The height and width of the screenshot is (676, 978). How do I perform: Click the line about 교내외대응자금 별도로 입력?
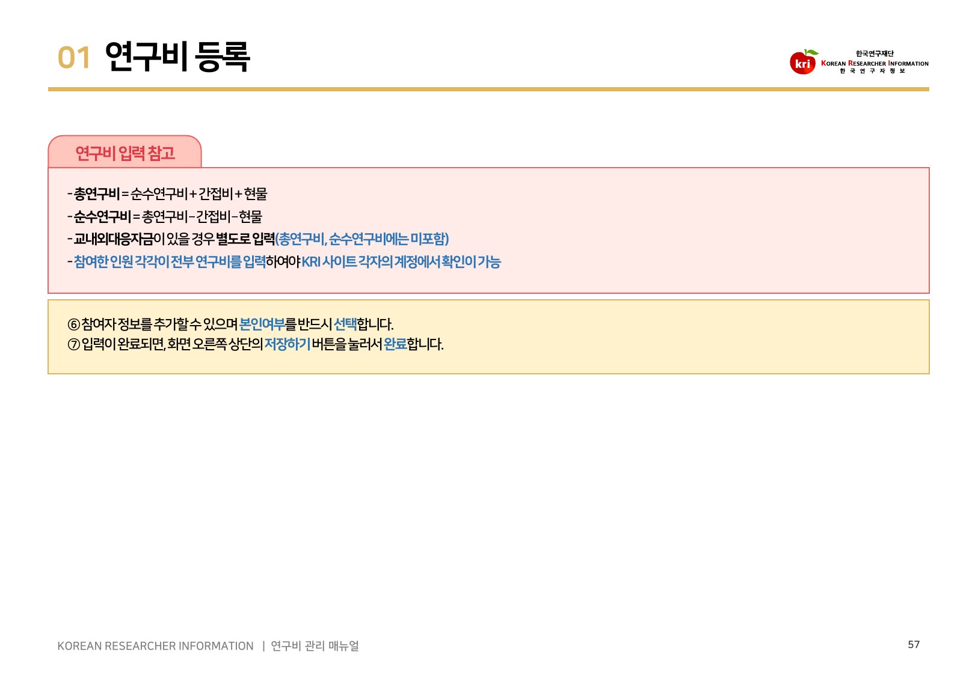(258, 239)
